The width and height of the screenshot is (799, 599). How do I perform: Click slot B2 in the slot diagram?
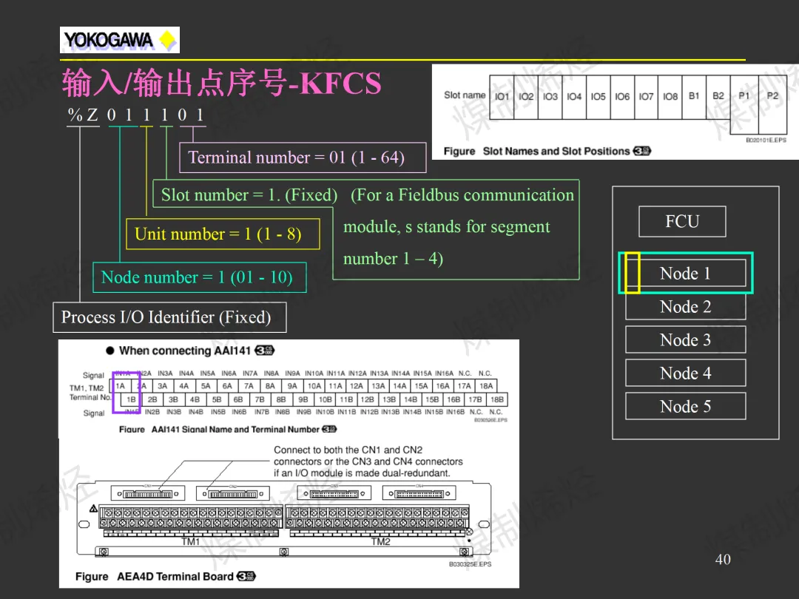tap(718, 97)
